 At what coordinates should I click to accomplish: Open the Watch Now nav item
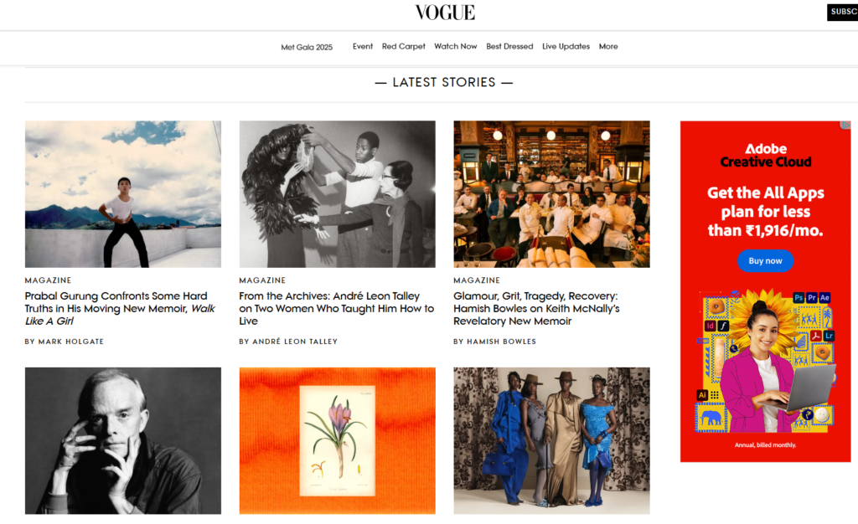[455, 46]
